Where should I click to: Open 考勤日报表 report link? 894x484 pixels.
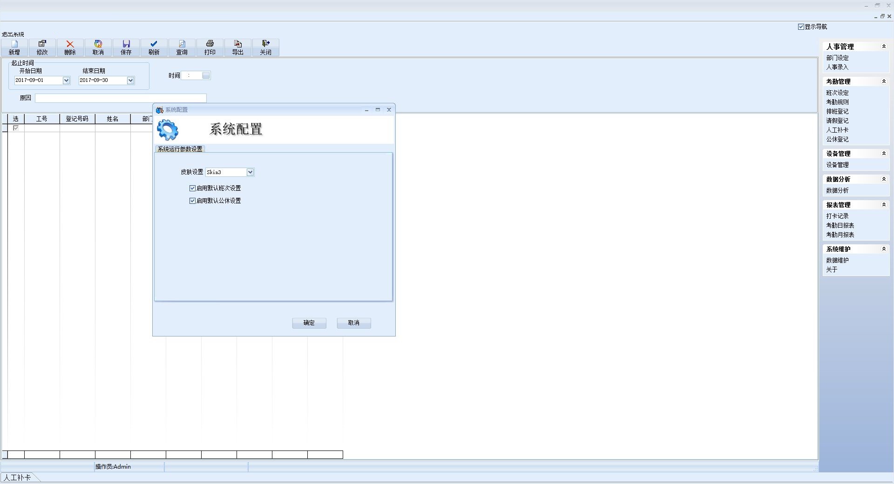tap(840, 225)
